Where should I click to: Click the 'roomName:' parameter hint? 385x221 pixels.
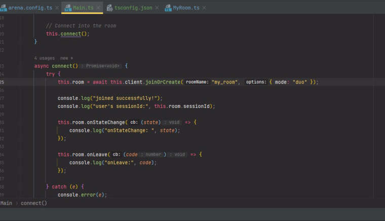point(197,82)
